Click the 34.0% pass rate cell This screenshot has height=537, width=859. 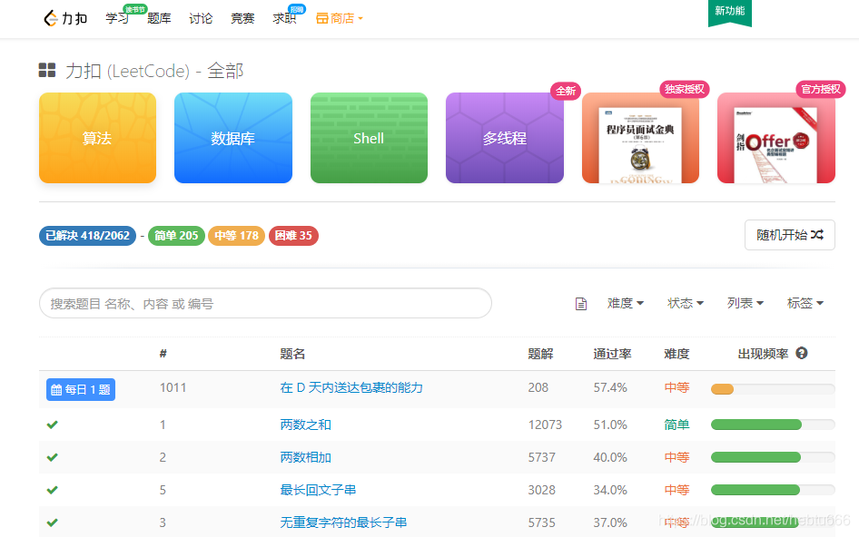610,490
